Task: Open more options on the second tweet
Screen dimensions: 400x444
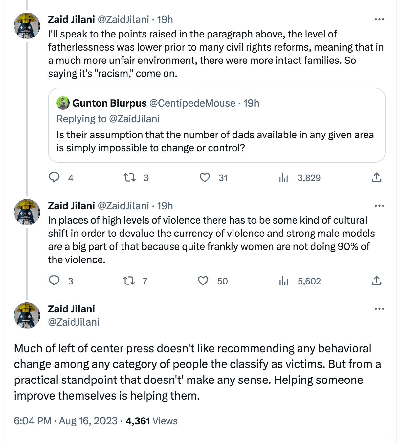Action: coord(379,206)
